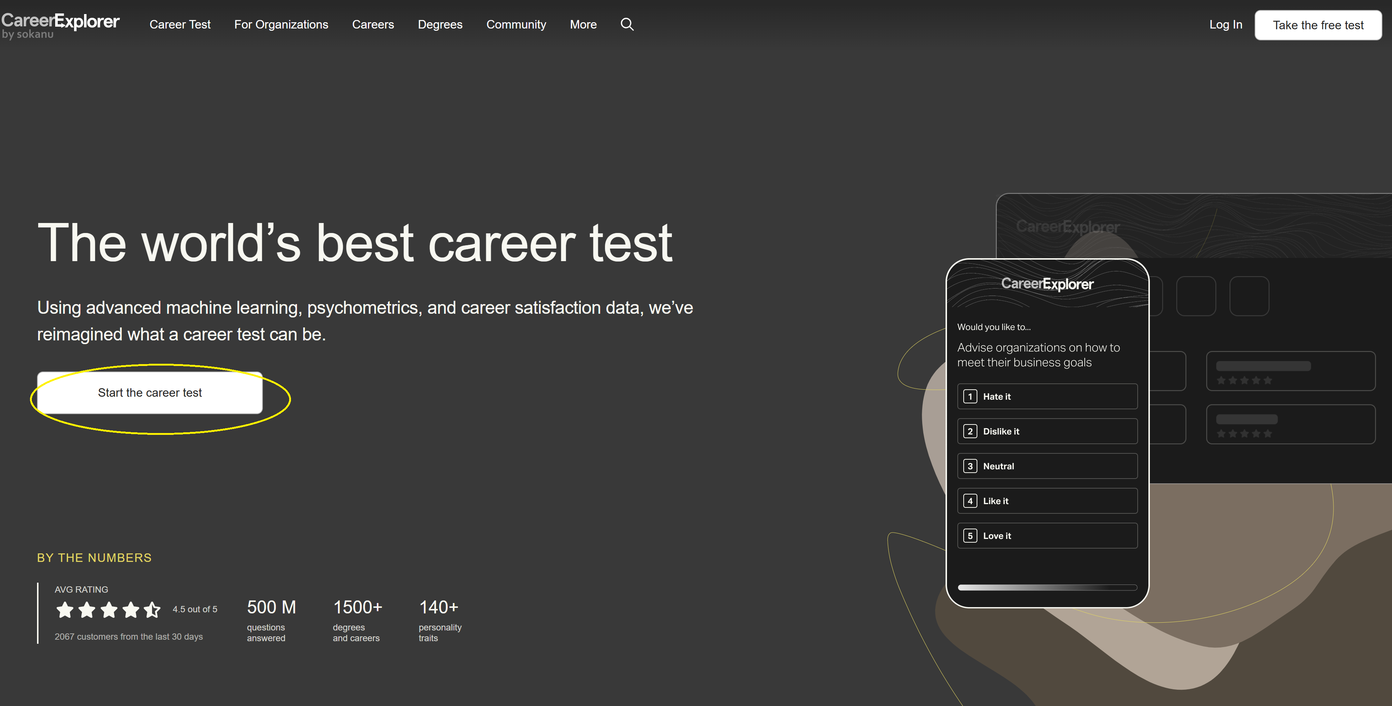1392x706 pixels.
Task: Choose answer 3 Neutral
Action: click(x=1047, y=466)
